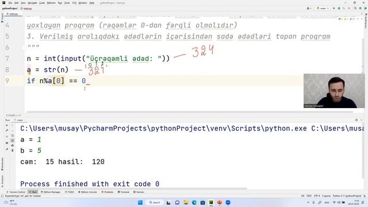This screenshot has height=207, width=368.
Task: Click 4 spaces indent setting in status bar
Action: (326, 195)
